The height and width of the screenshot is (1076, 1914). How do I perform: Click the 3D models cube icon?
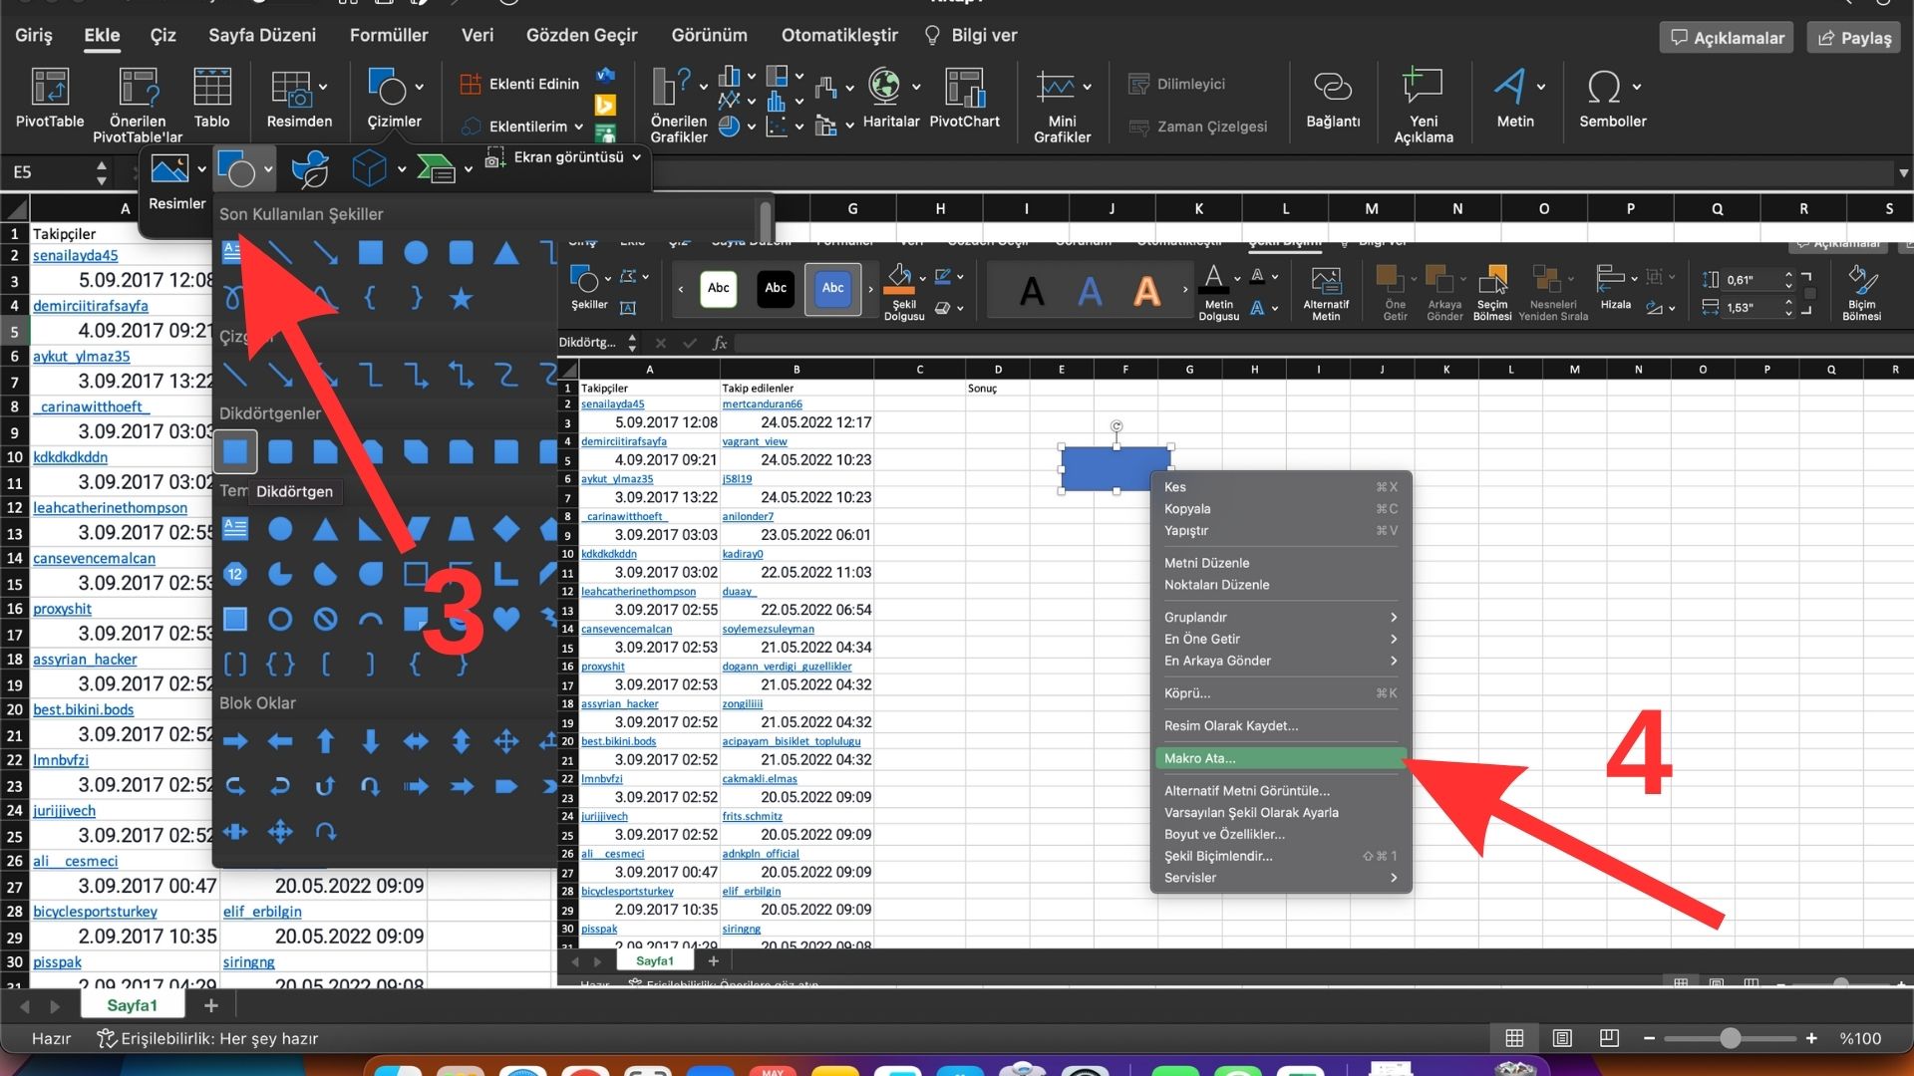tap(369, 169)
